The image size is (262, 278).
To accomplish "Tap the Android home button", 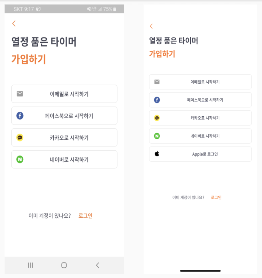I will [x=63, y=265].
